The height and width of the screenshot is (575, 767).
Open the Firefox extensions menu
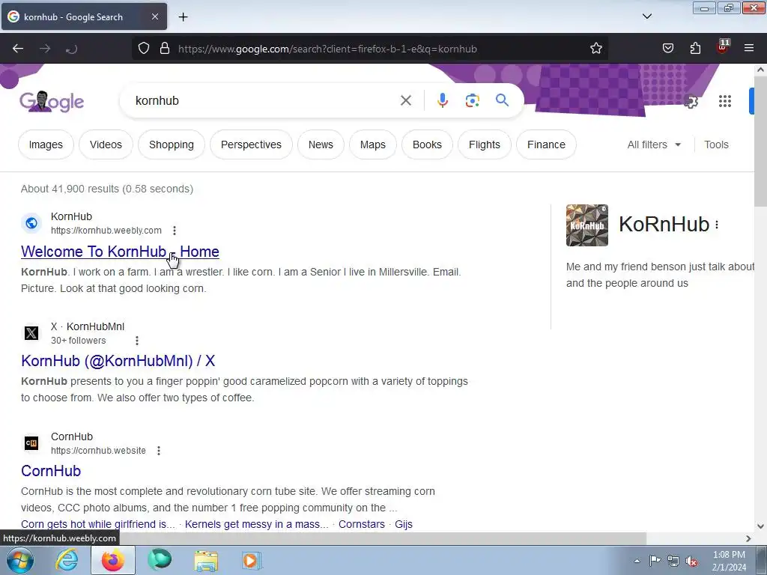[x=695, y=49]
